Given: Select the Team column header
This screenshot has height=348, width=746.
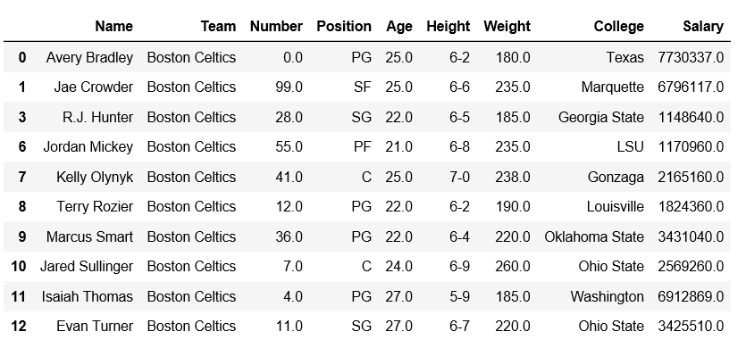Looking at the screenshot, I should (218, 26).
